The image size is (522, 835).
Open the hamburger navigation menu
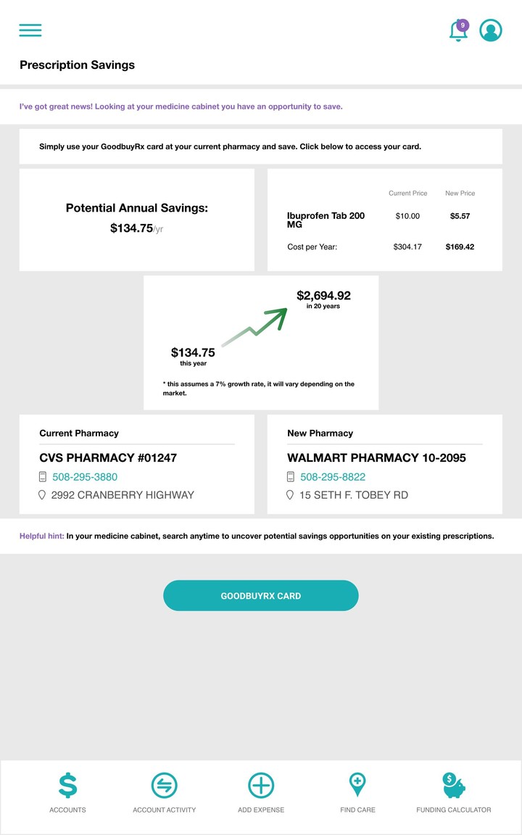click(30, 30)
